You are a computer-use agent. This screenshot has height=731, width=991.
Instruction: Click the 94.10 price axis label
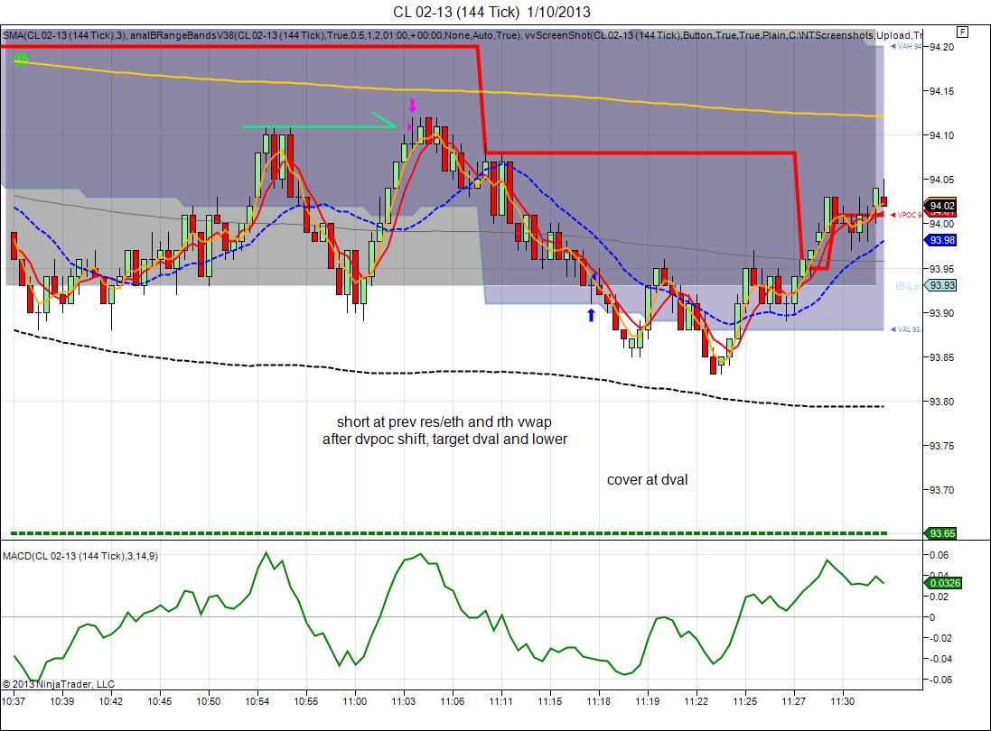click(x=941, y=135)
